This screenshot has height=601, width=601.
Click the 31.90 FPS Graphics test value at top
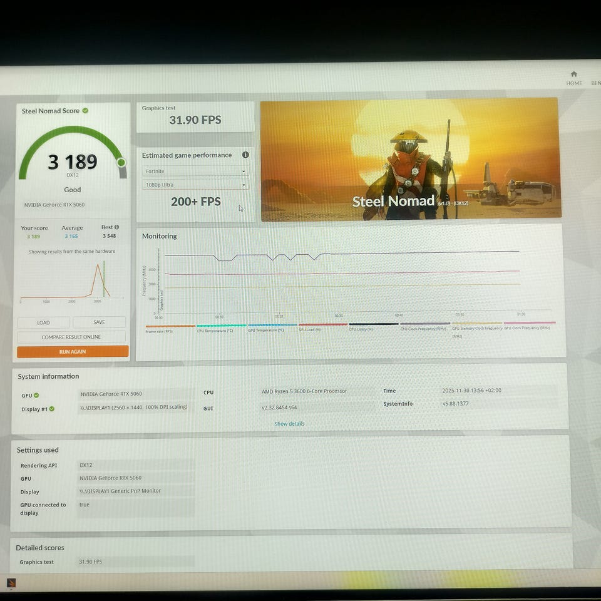195,120
